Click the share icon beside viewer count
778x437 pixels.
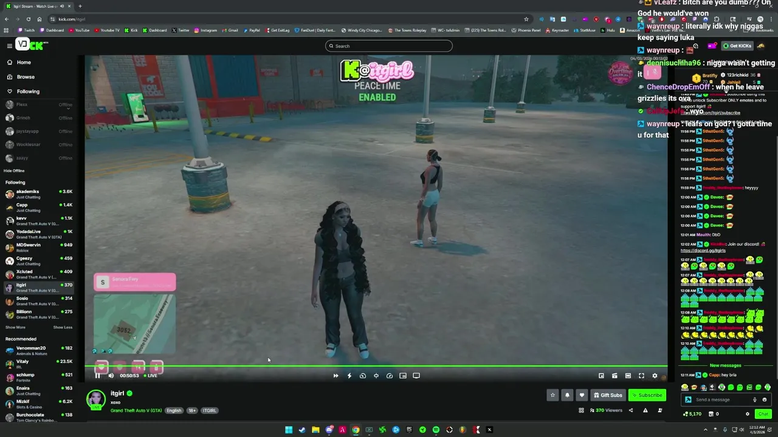pyautogui.click(x=630, y=410)
